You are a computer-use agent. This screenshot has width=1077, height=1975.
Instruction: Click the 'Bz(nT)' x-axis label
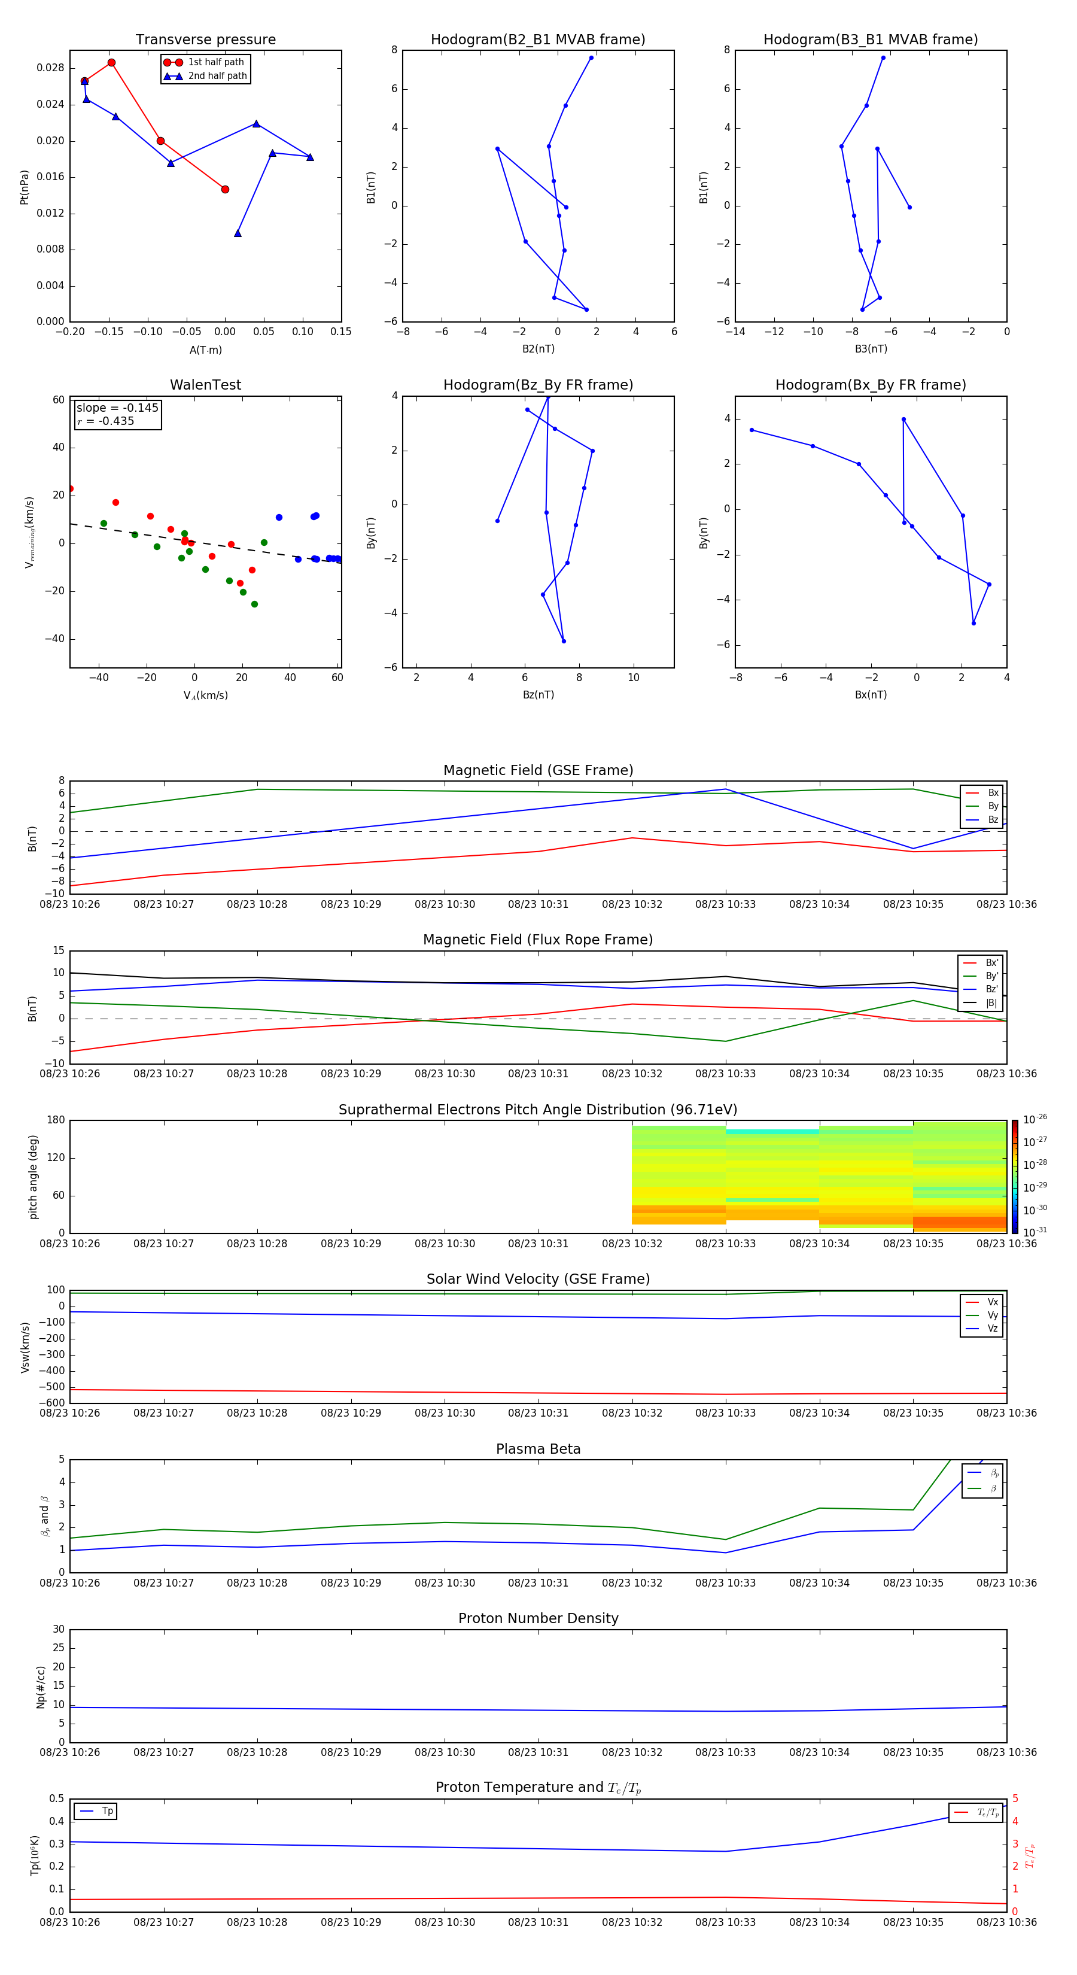coord(538,695)
